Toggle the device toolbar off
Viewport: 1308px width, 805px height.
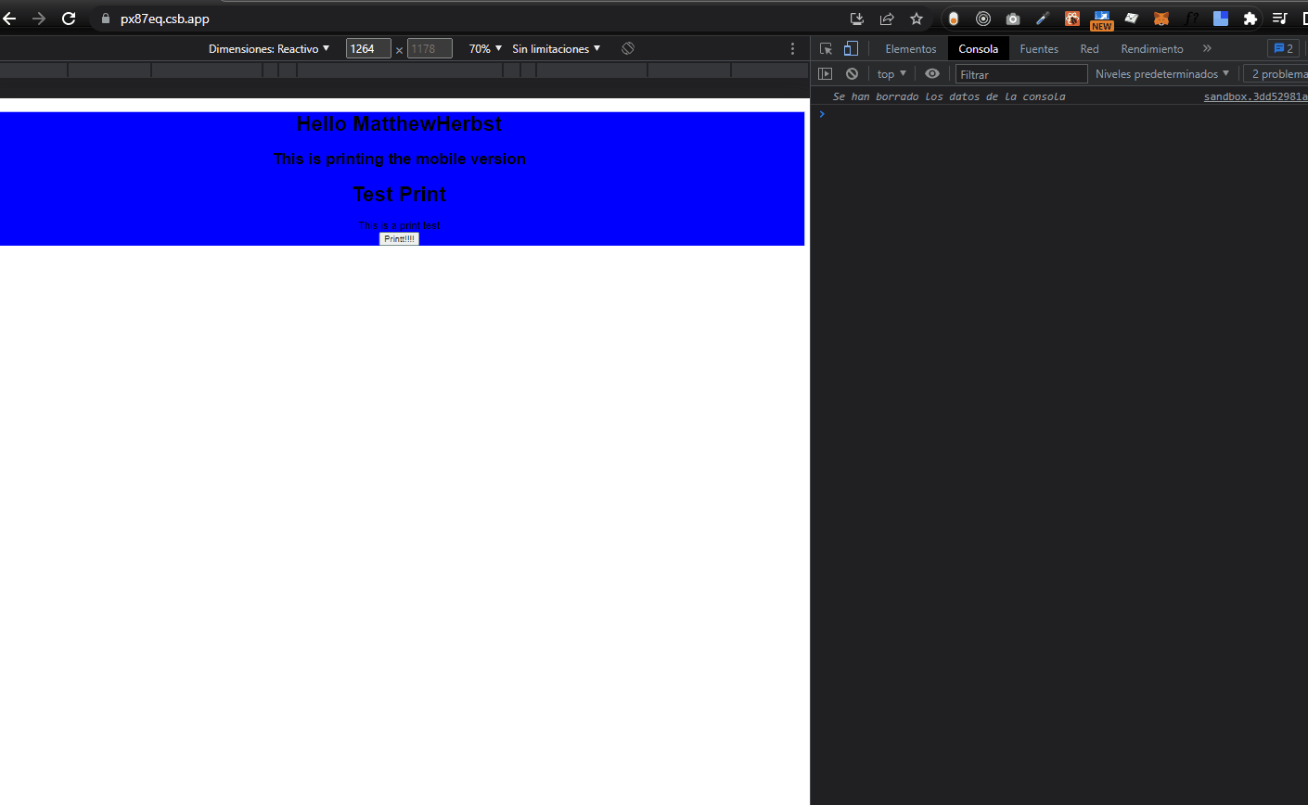[x=851, y=48]
